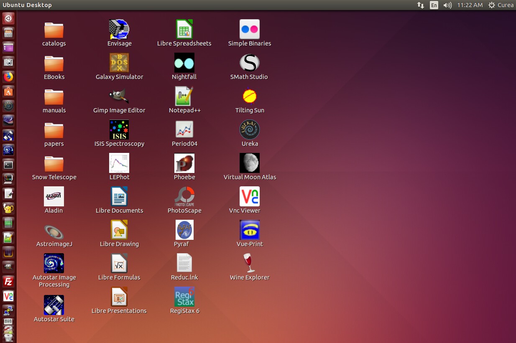Viewport: 516px width, 343px height.
Task: Open the network indicator menu
Action: click(x=421, y=5)
